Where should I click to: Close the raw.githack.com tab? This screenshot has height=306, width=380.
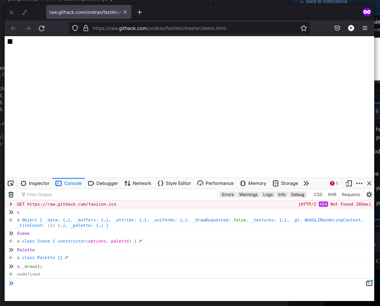click(x=125, y=12)
